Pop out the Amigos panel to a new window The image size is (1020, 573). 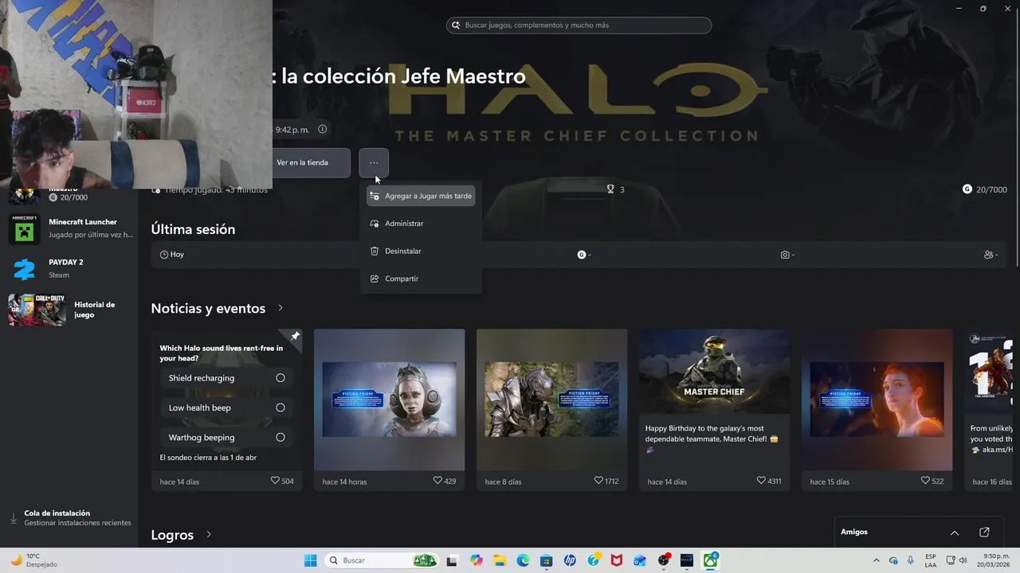tap(984, 532)
